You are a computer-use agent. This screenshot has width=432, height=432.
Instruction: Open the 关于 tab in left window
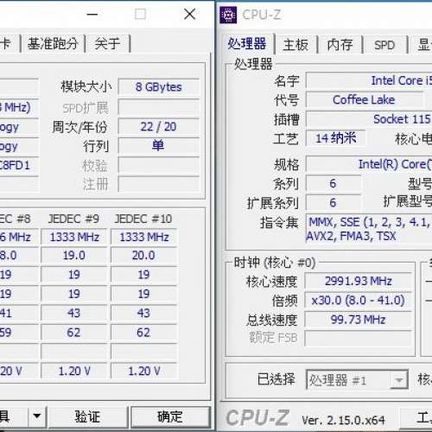107,44
